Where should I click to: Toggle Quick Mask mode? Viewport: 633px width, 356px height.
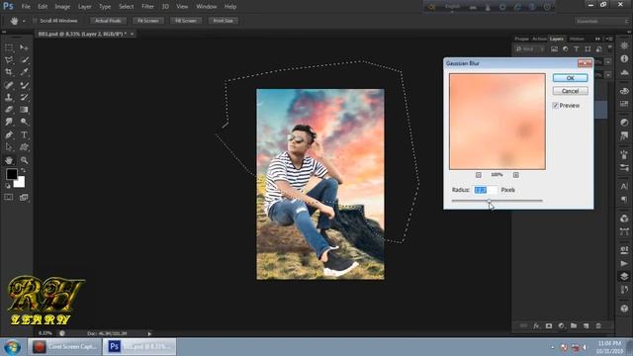click(x=9, y=198)
